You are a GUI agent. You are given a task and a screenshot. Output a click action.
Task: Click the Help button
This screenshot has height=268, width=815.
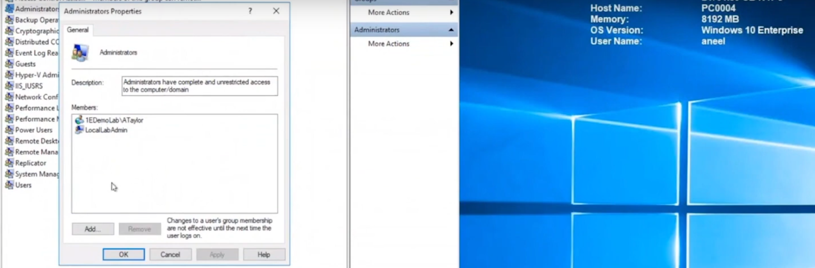click(264, 254)
